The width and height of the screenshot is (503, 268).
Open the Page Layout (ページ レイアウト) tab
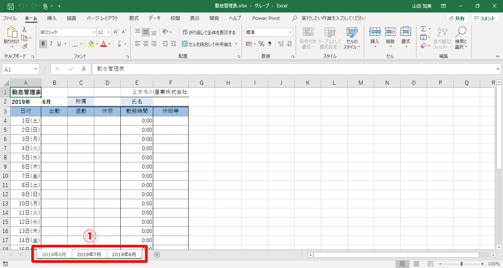(x=103, y=18)
